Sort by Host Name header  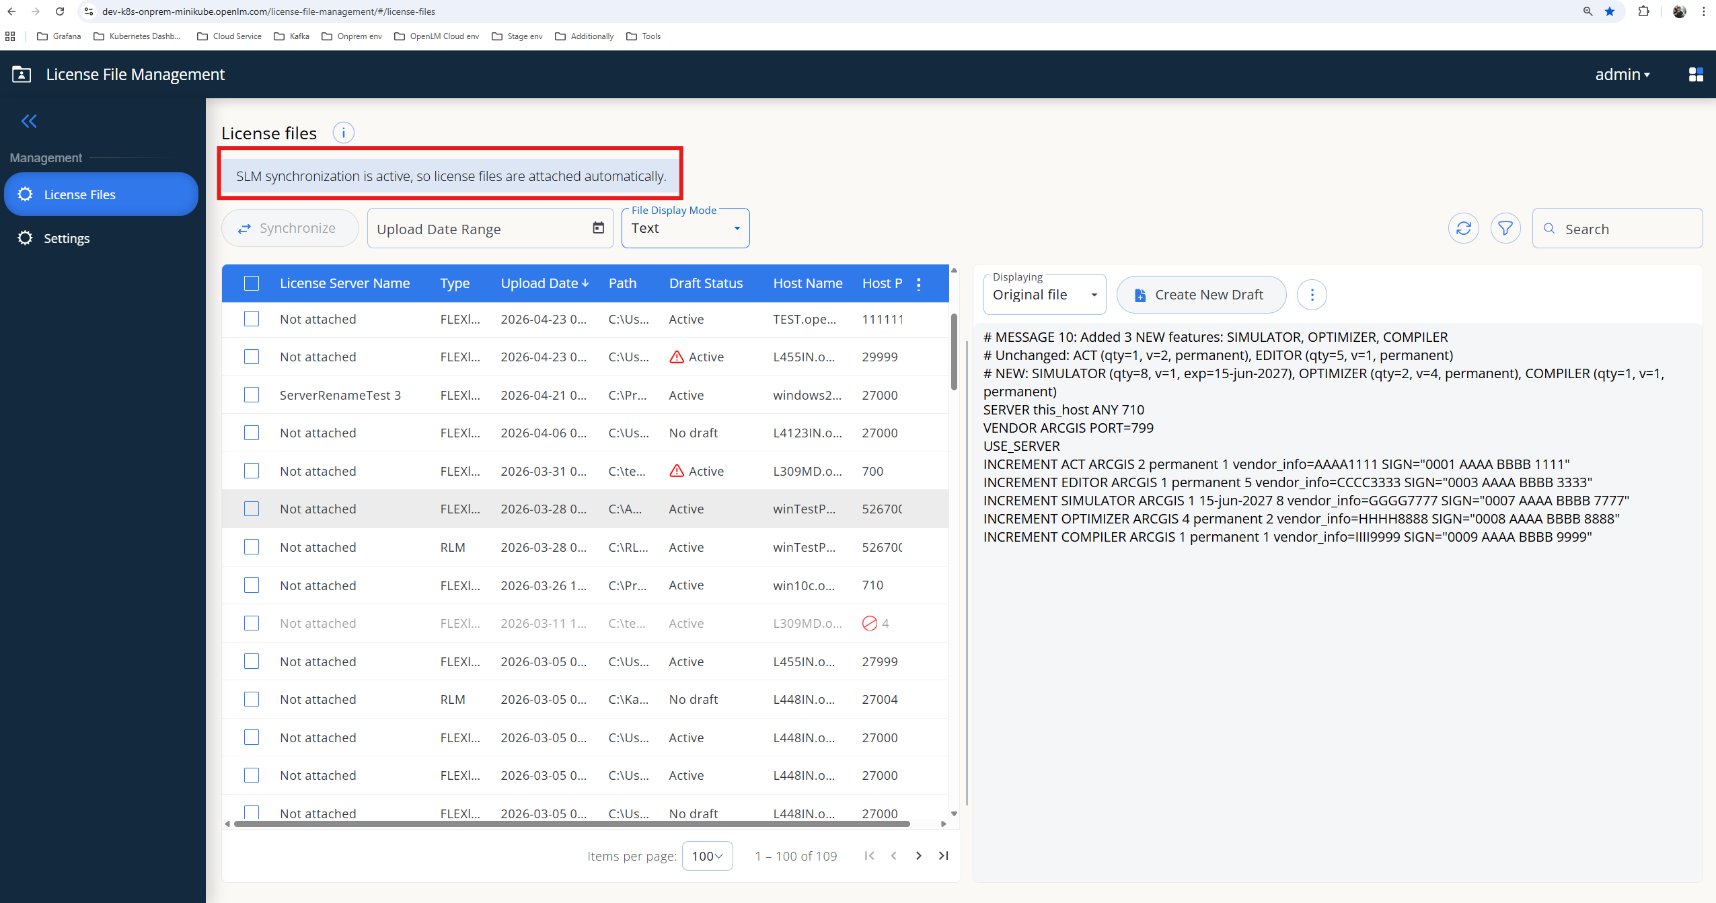807,283
